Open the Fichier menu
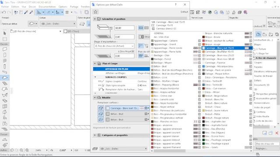The height and width of the screenshot is (157, 280). (x=5, y=7)
